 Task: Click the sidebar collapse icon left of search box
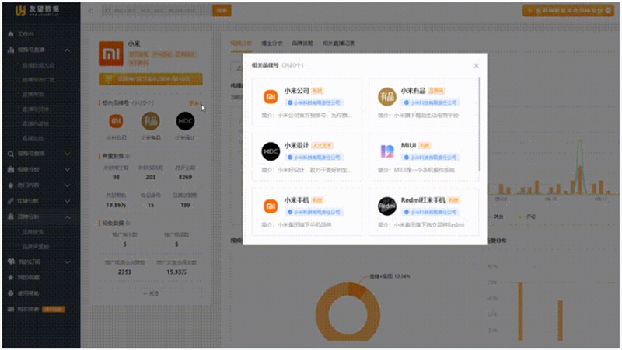90,11
